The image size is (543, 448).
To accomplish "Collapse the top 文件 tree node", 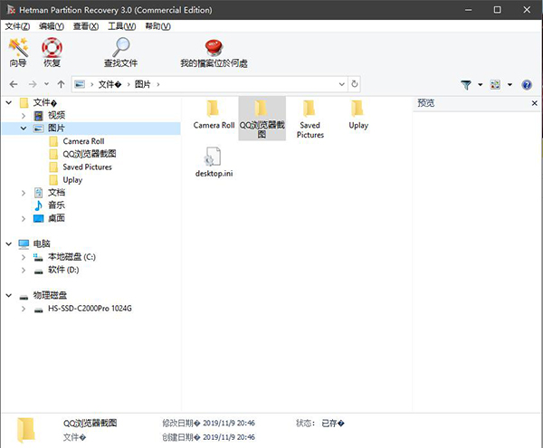I will [9, 102].
